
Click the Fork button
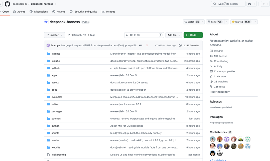pos(215,22)
